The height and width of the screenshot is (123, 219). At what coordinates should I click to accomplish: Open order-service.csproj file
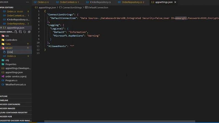coord(16,77)
